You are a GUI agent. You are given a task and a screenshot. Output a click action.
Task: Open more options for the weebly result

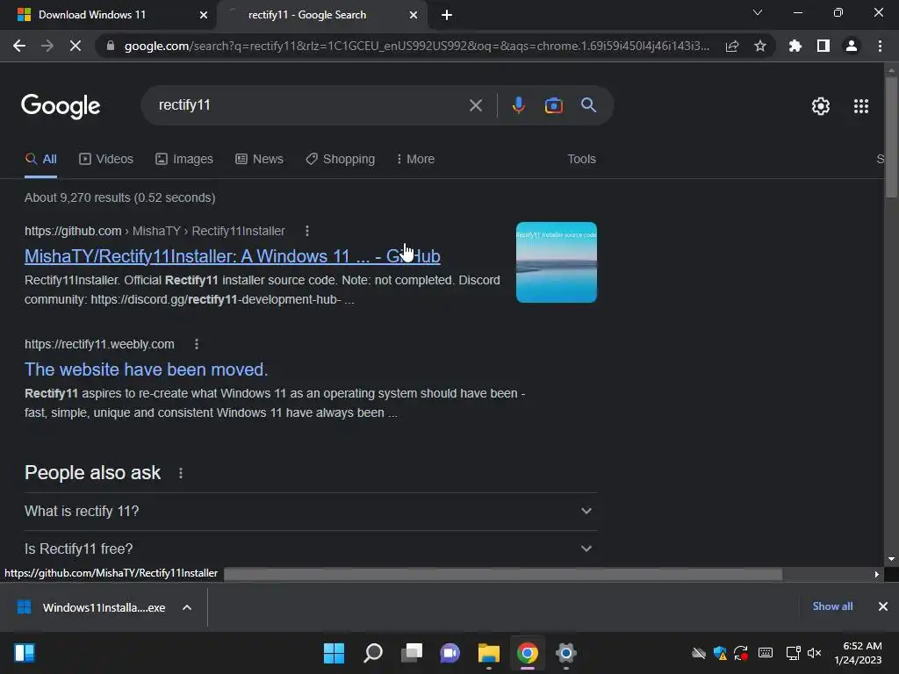click(x=197, y=344)
